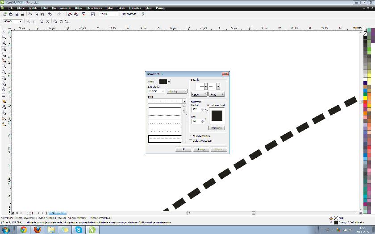Click the Zoom In magnifier icon
This screenshot has height=234, width=375.
(29, 21)
